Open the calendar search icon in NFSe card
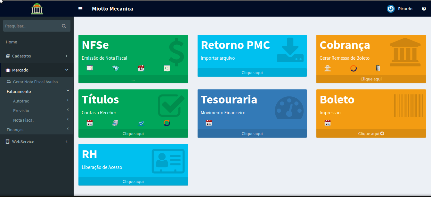Screen dimensions: 431x197 (x=141, y=68)
